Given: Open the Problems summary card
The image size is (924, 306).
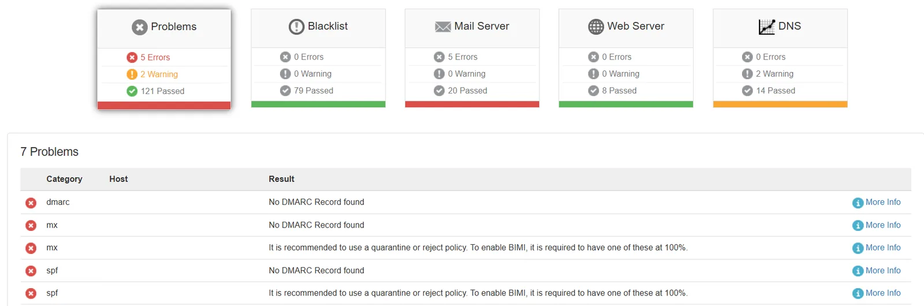Looking at the screenshot, I should (x=164, y=59).
